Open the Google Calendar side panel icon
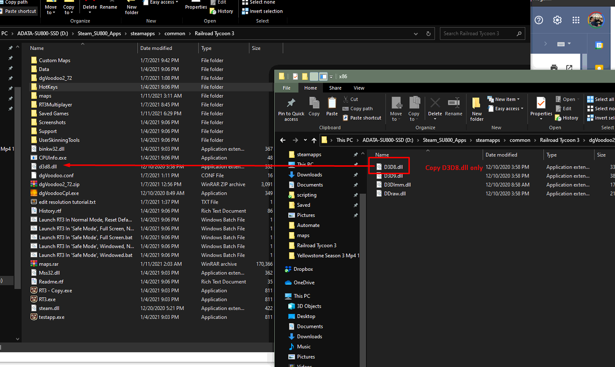 (599, 45)
